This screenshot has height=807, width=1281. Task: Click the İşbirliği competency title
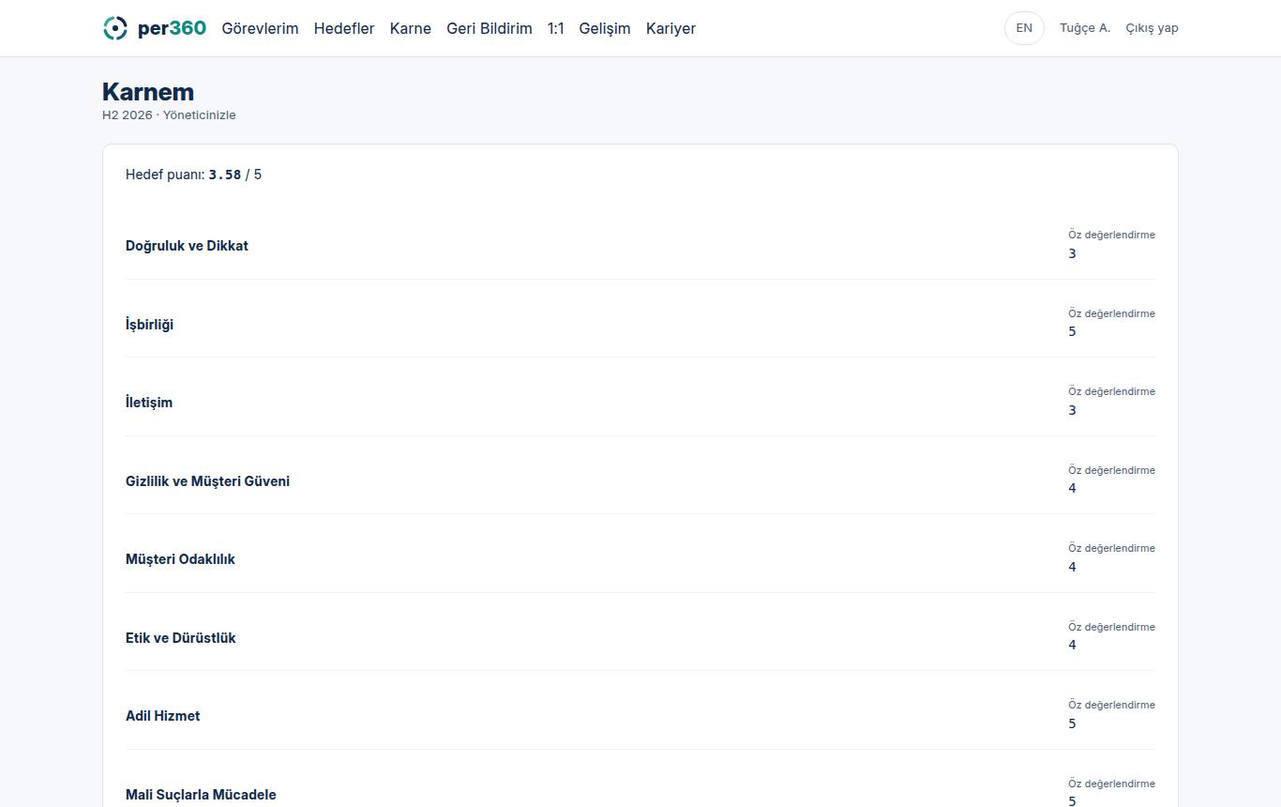[149, 325]
